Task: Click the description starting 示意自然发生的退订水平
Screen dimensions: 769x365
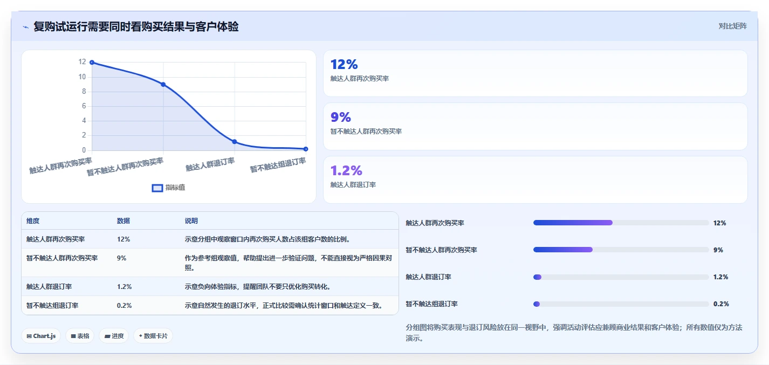Action: pos(284,306)
